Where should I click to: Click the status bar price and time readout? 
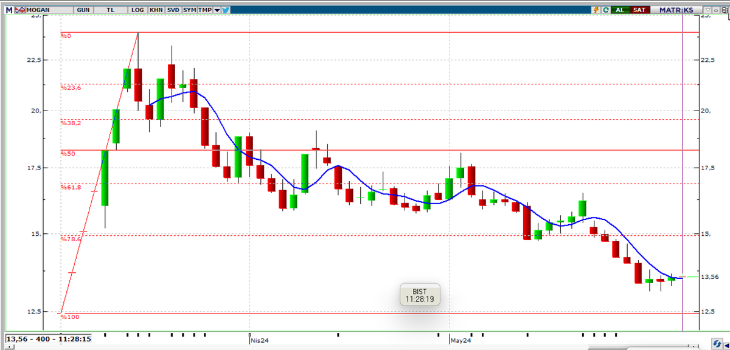[x=49, y=339]
